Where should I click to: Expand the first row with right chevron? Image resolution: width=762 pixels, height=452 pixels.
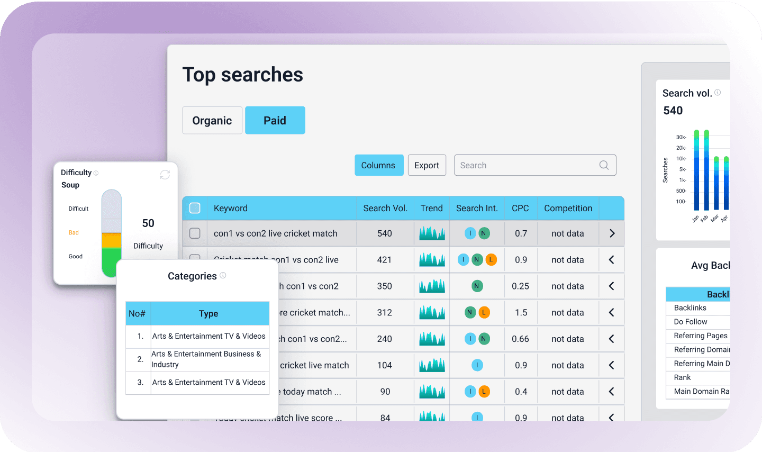[612, 233]
